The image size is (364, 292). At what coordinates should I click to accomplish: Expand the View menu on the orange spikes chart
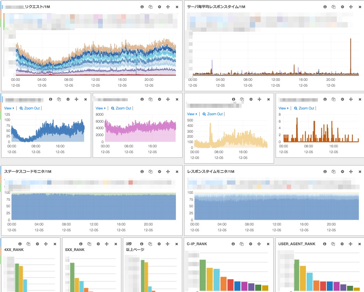coord(282,108)
